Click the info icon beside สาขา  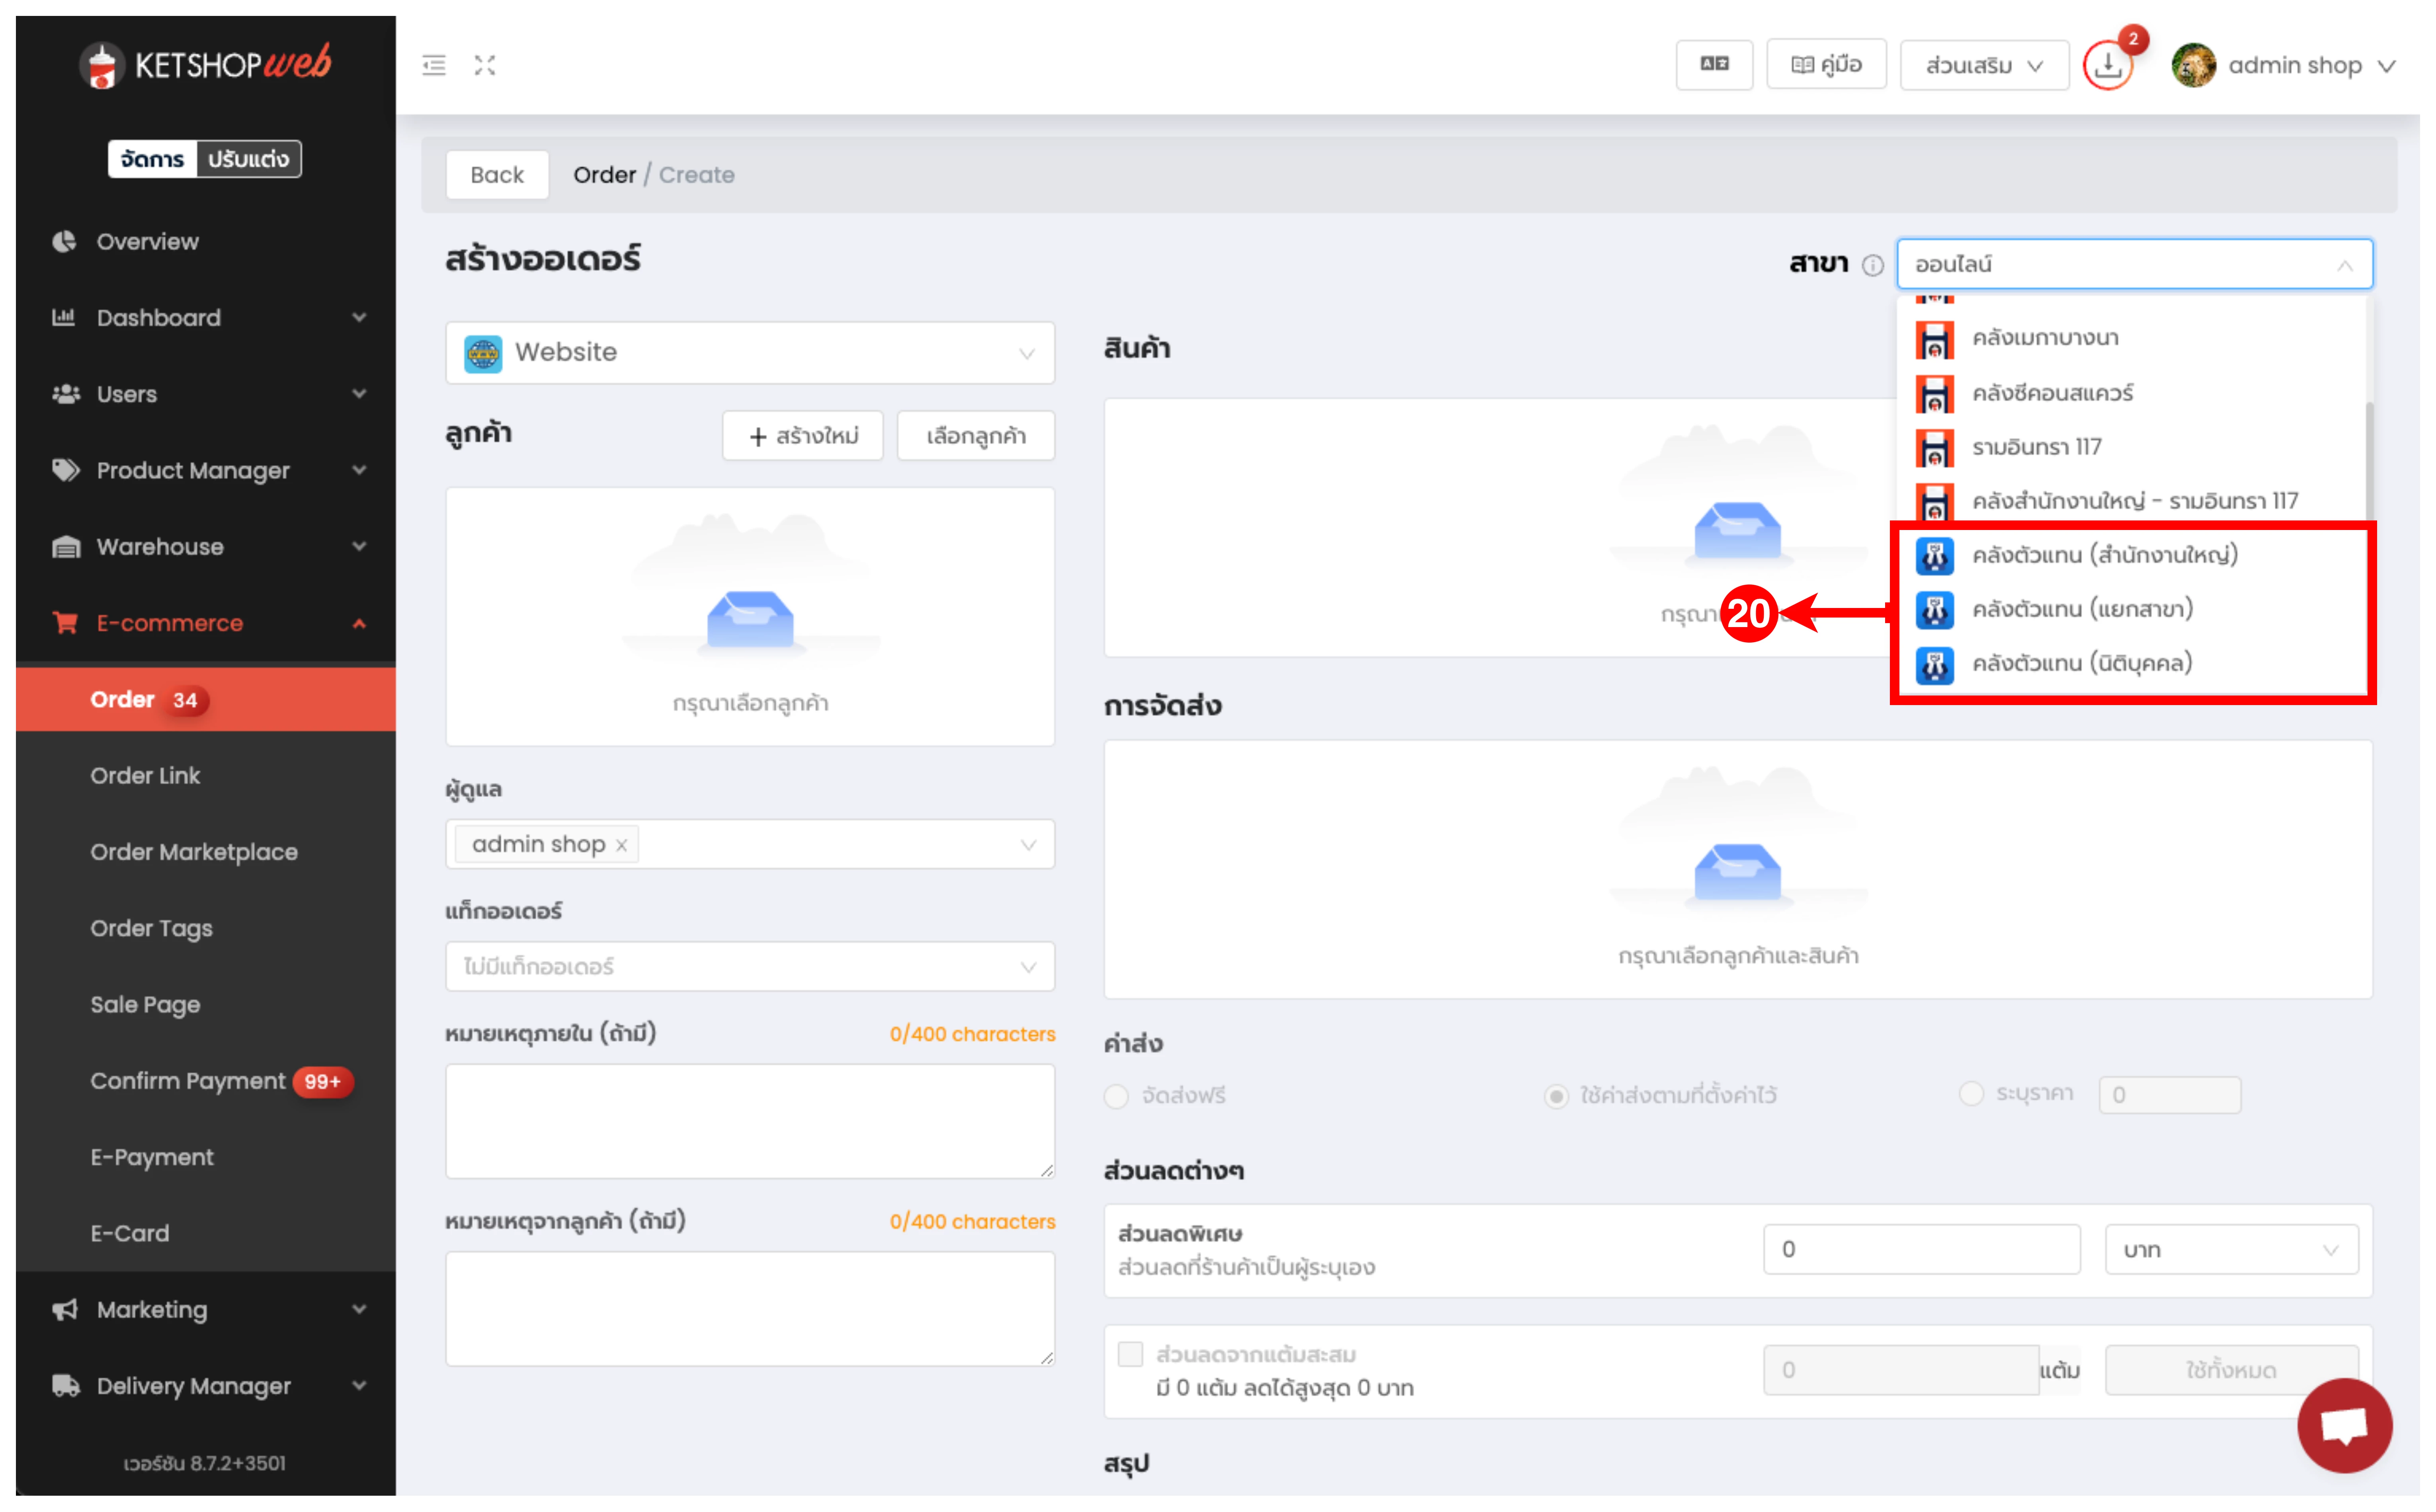point(1873,265)
